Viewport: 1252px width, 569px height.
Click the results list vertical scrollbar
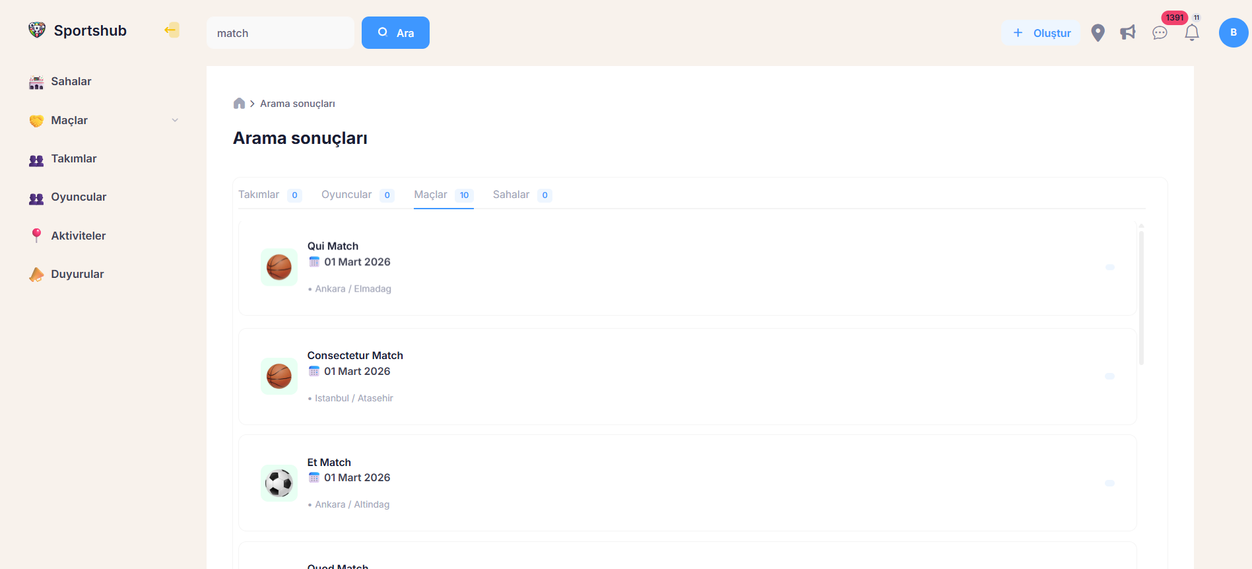[x=1141, y=297]
